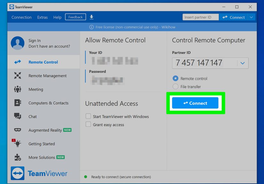Image resolution: width=264 pixels, height=184 pixels.
Task: Click the download arrow icon in menu bar
Action: pos(92,17)
